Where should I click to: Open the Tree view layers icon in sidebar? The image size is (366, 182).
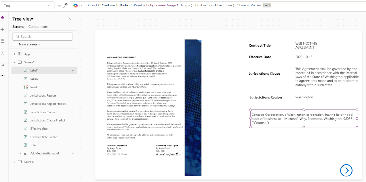point(3,18)
